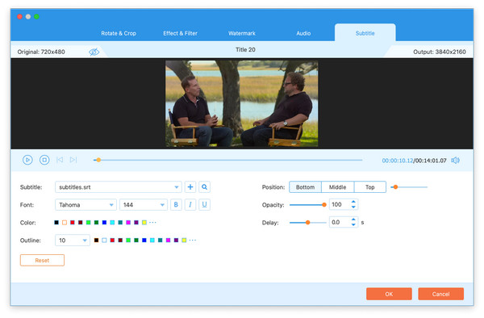Expand the Tahoma font dropdown
The image size is (484, 318).
tap(86, 205)
